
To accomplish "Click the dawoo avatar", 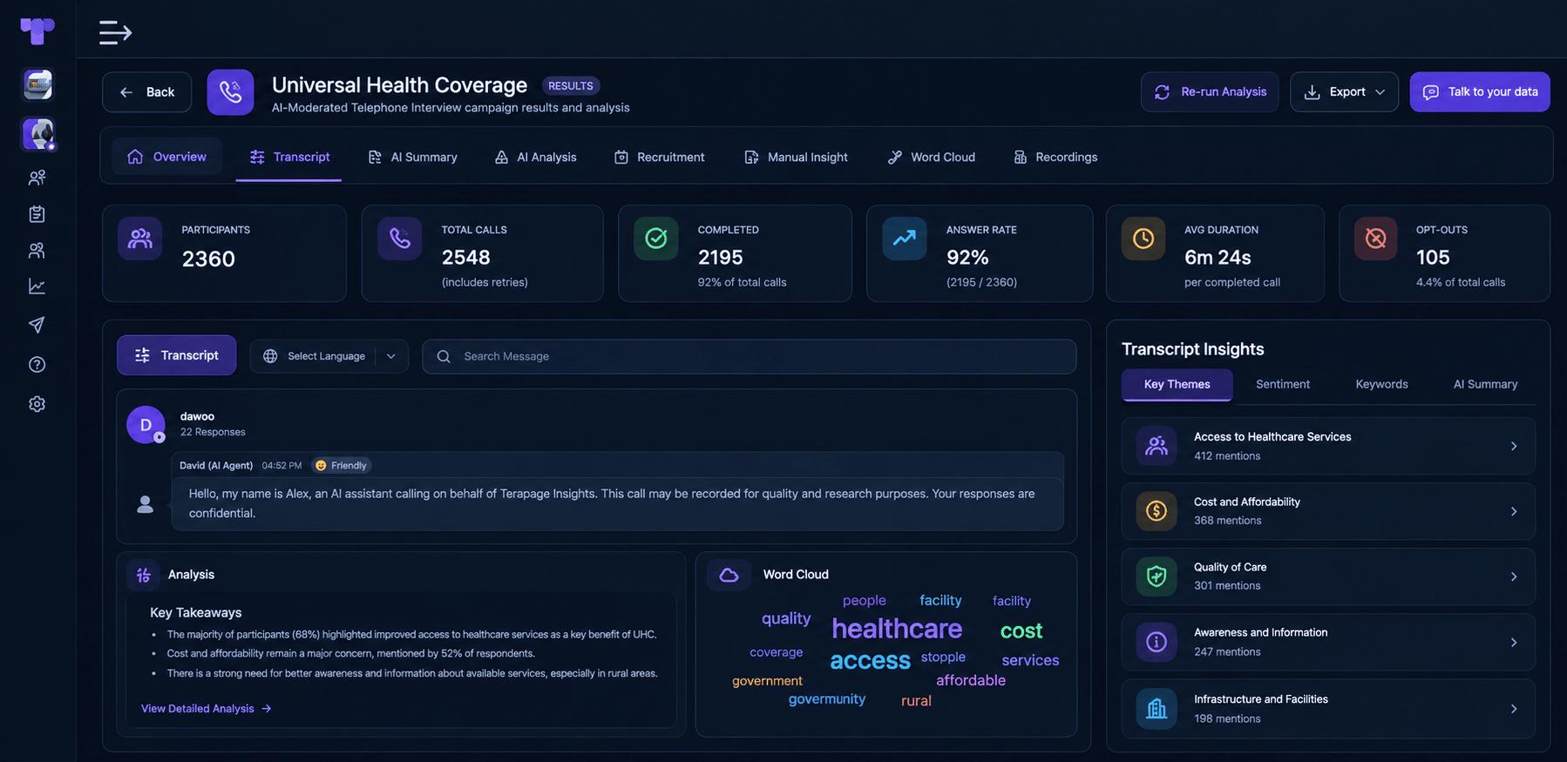I will (x=146, y=425).
